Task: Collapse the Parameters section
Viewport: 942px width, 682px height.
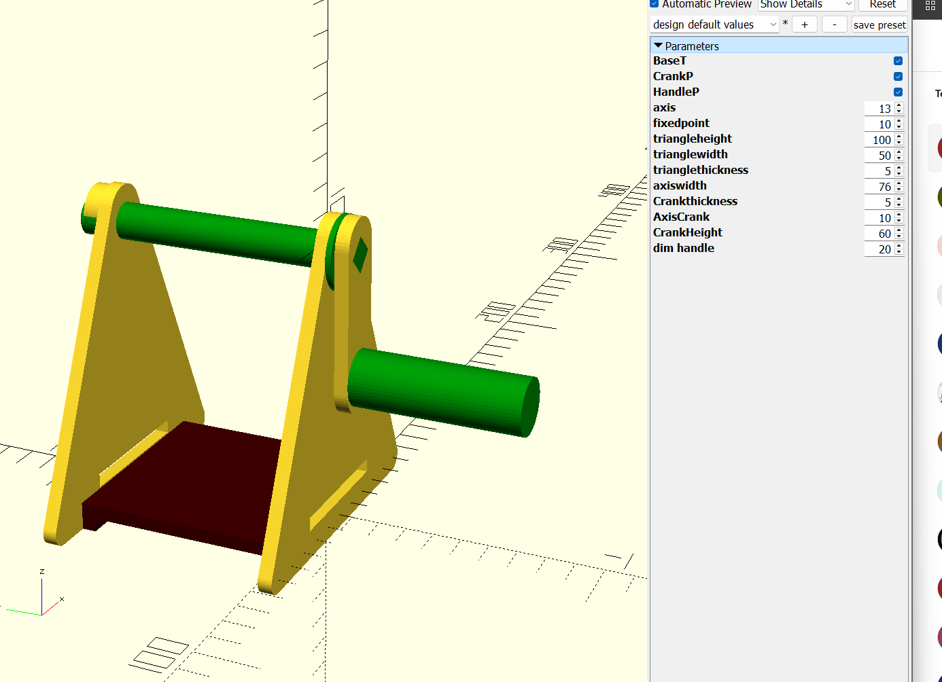Action: 658,46
